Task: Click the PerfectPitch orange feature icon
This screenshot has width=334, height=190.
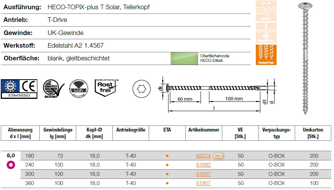Action: click(x=266, y=55)
